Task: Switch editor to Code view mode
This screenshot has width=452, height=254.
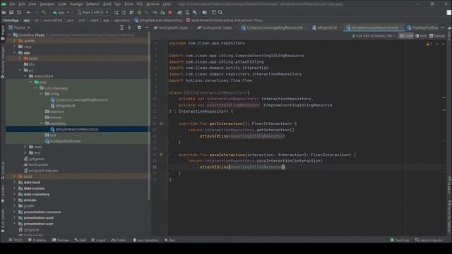Action: tap(406, 36)
